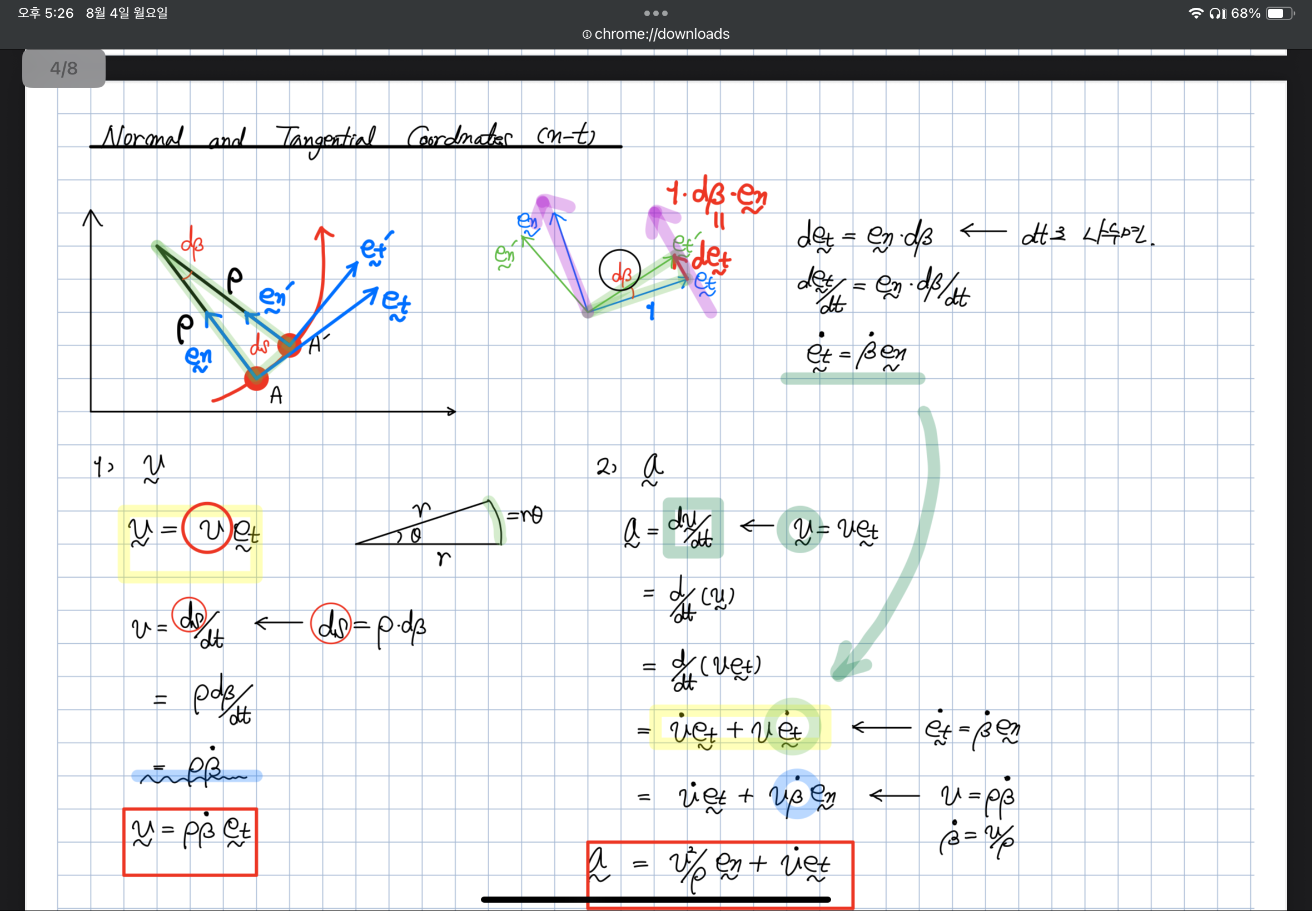The height and width of the screenshot is (911, 1312).
Task: Click the green-framed dv/dt term
Action: coord(693,528)
